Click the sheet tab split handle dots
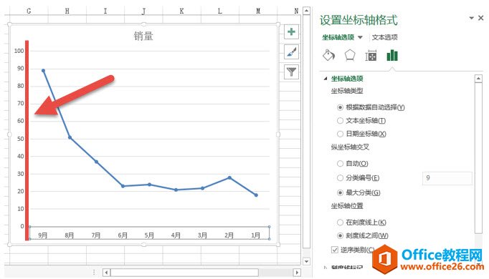 click(x=94, y=273)
